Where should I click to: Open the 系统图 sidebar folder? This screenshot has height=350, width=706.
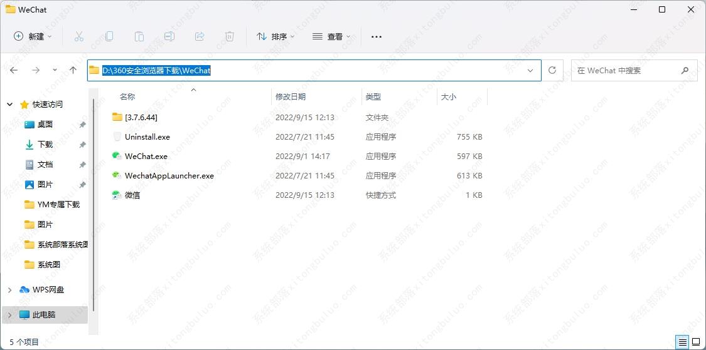click(49, 265)
